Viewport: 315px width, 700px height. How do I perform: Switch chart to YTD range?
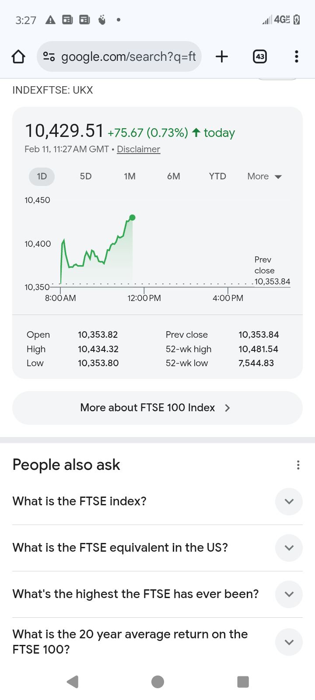click(x=217, y=176)
